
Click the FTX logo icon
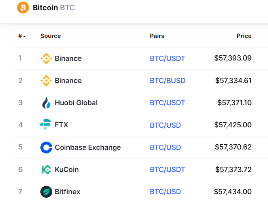(46, 125)
